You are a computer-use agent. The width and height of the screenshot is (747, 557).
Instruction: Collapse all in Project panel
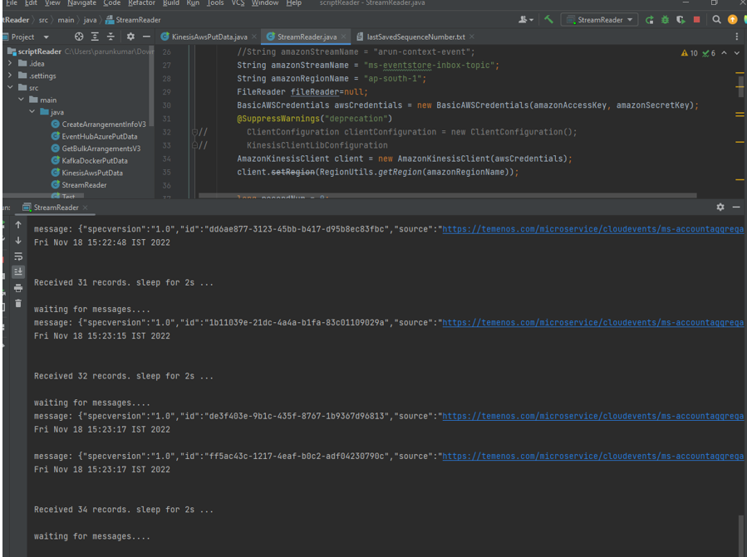[111, 37]
